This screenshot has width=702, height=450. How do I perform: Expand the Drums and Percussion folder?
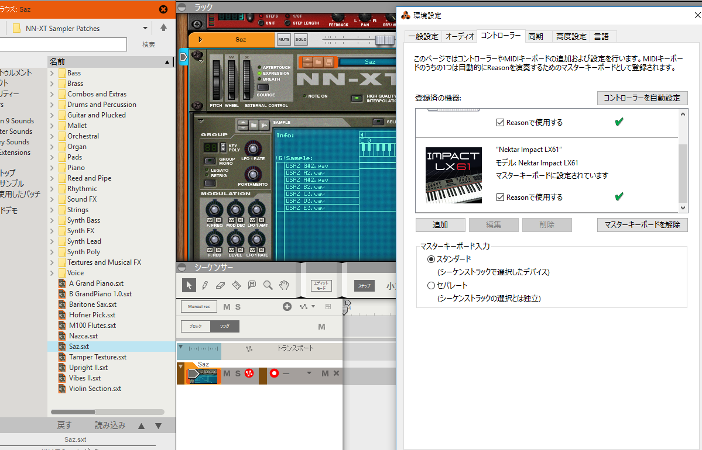pyautogui.click(x=52, y=105)
